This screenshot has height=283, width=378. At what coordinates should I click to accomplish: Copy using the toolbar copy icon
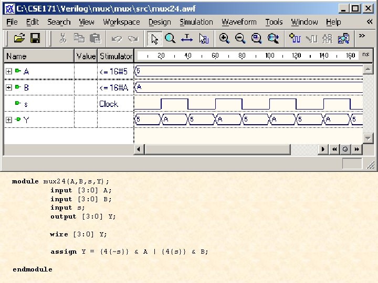click(x=79, y=38)
